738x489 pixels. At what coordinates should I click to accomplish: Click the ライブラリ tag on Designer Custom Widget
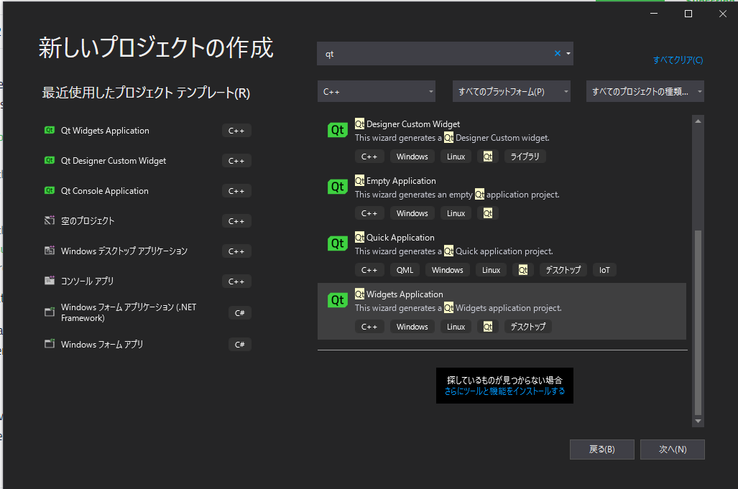pos(525,157)
